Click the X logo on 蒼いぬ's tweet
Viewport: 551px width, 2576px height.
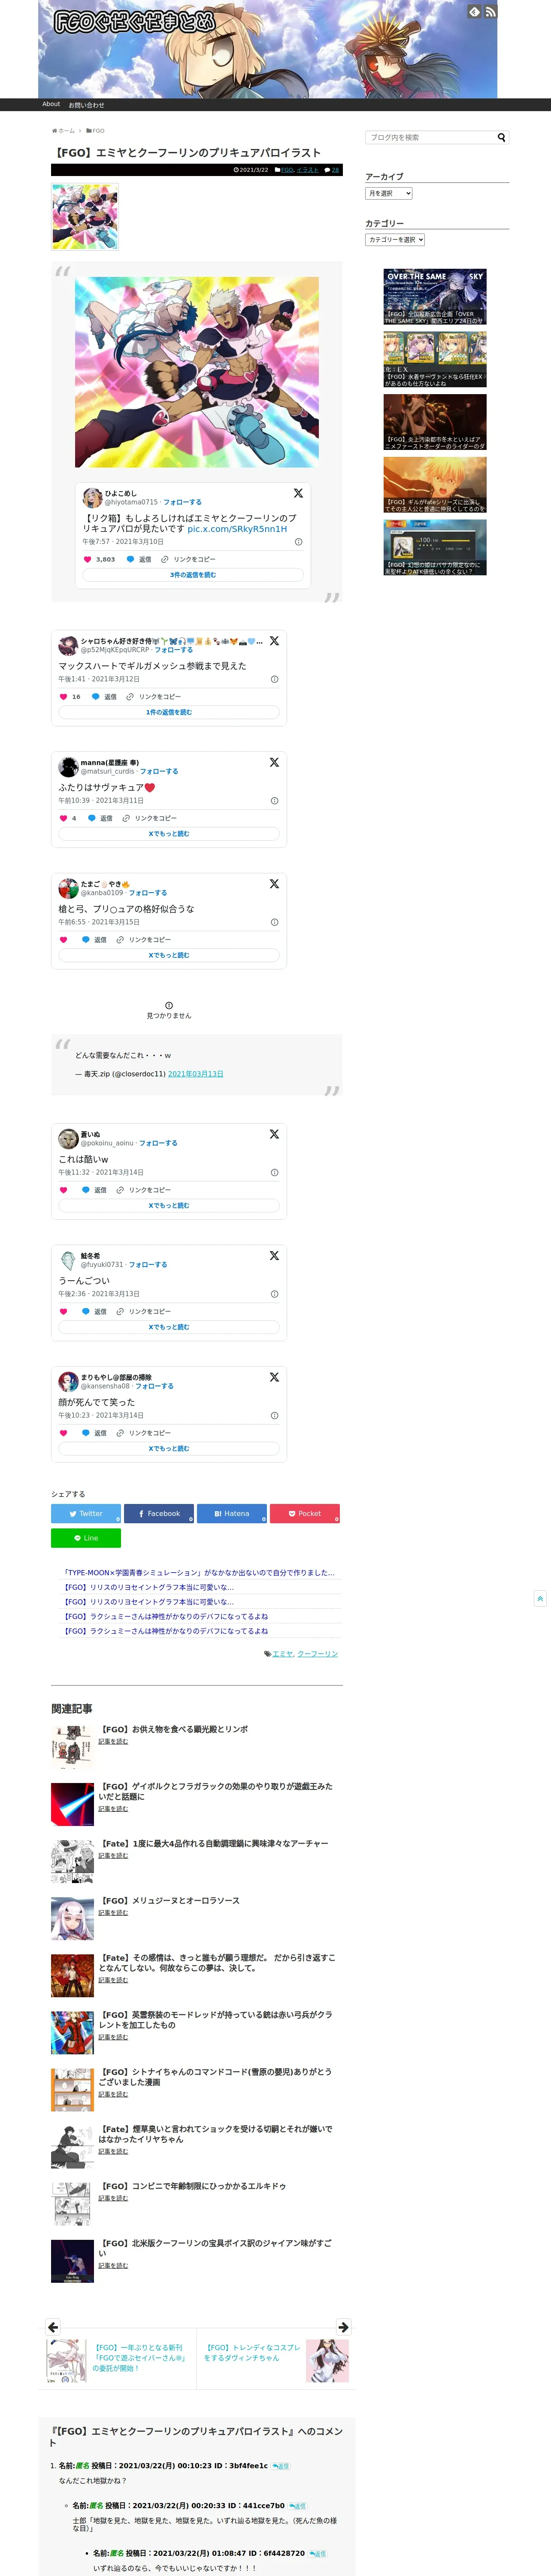tap(274, 1134)
